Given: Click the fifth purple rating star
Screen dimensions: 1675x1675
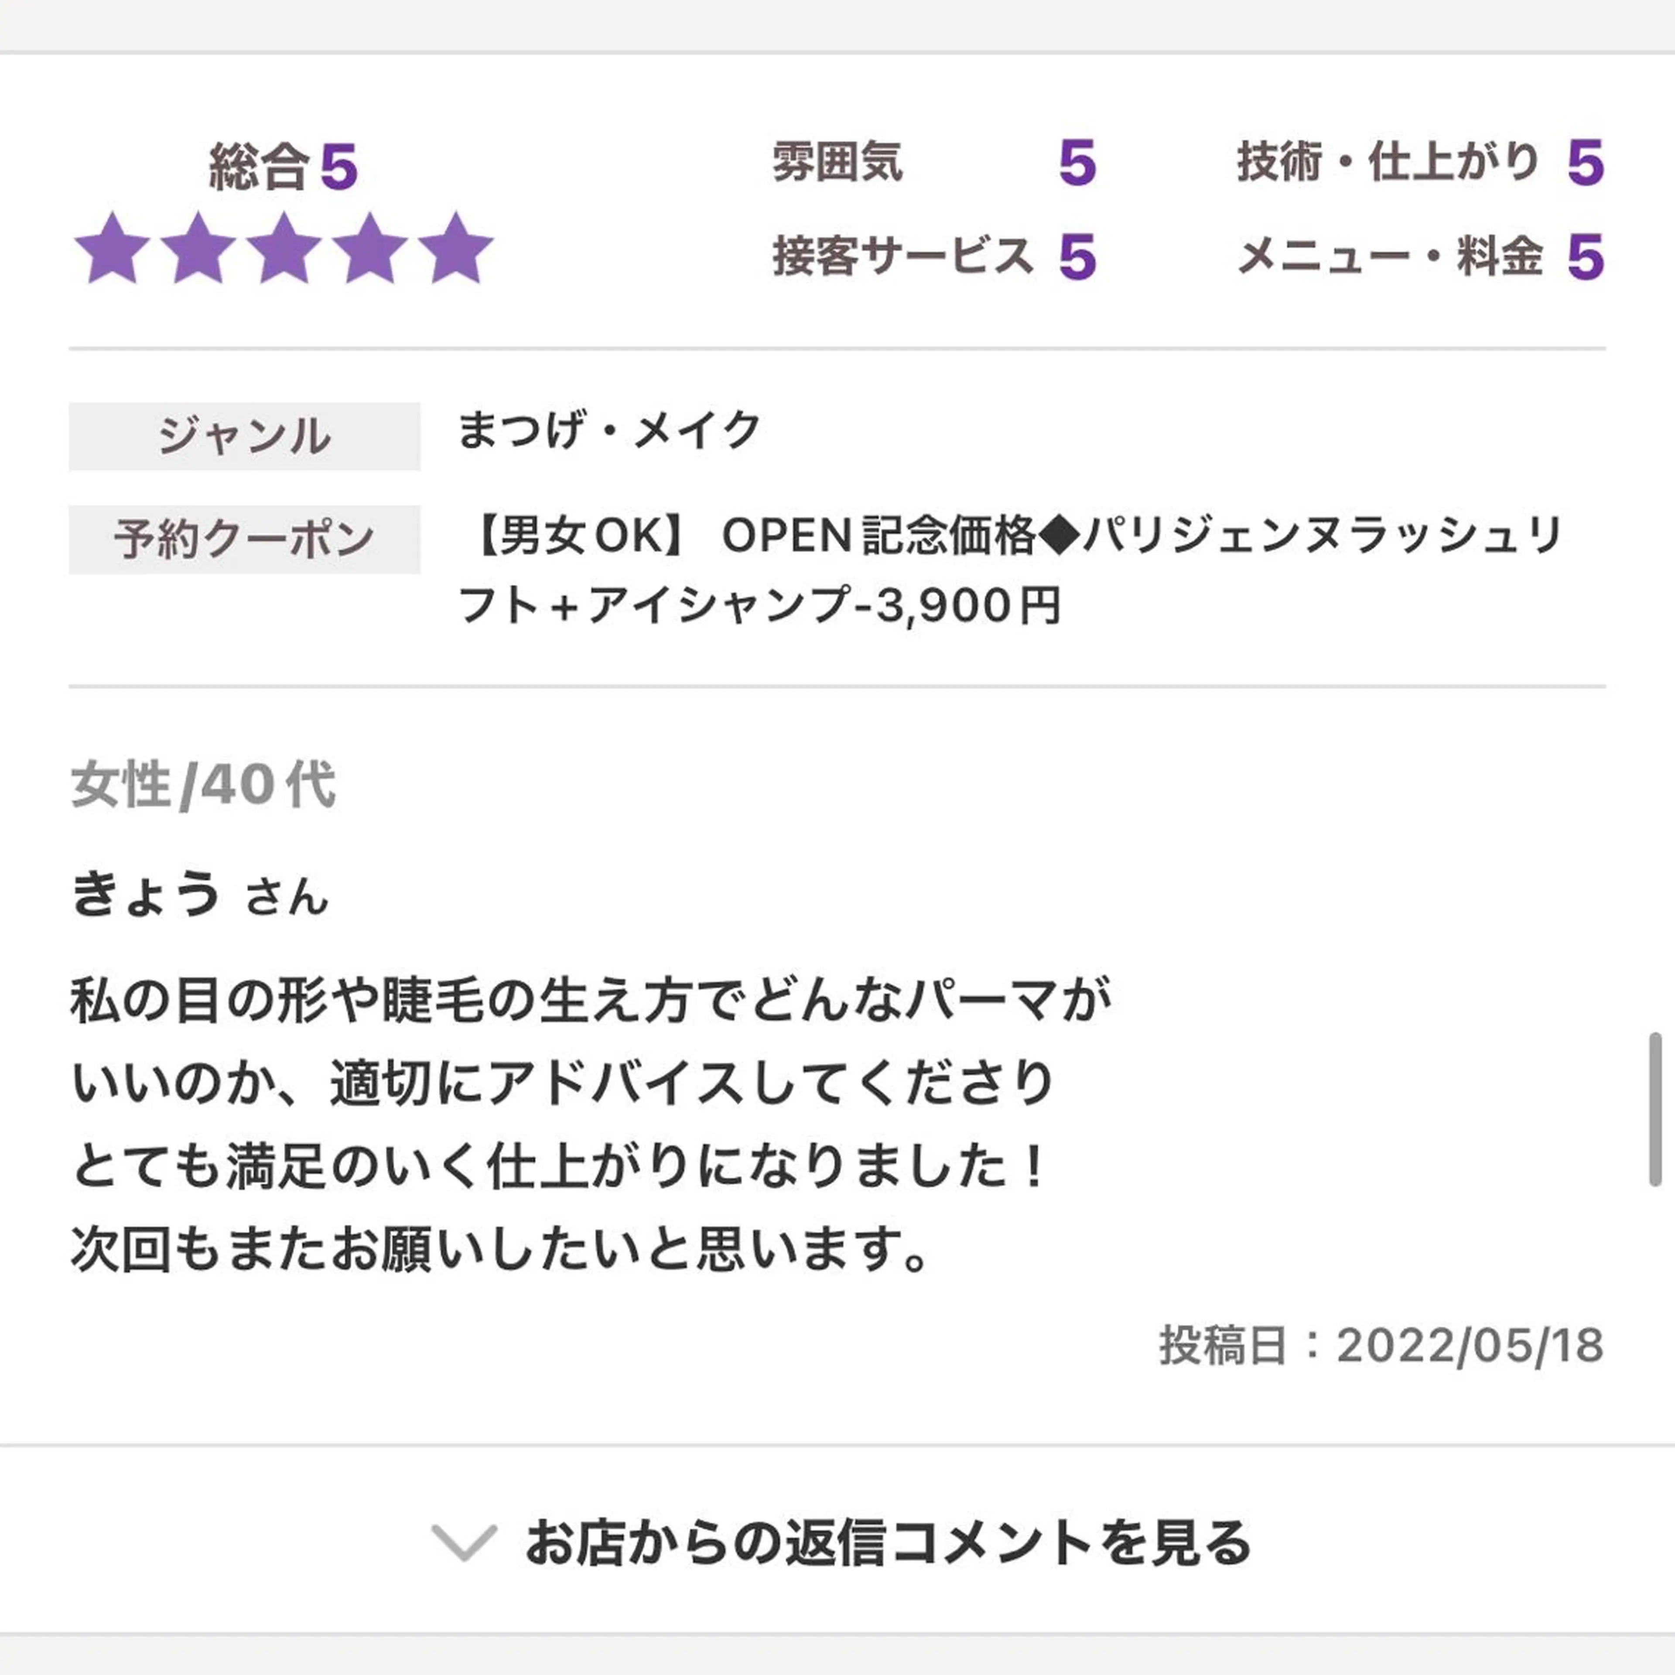Looking at the screenshot, I should (x=456, y=249).
